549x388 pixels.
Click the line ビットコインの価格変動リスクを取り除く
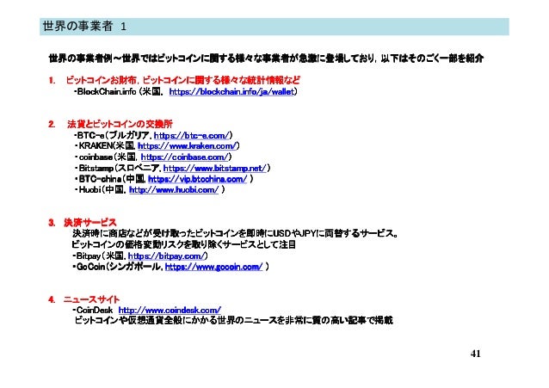click(x=184, y=244)
